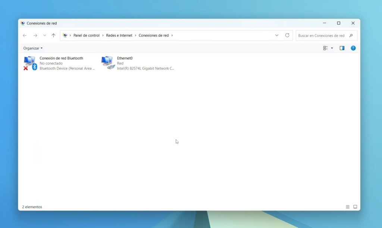The height and width of the screenshot is (228, 382).
Task: Click the magnifier icon in the search box
Action: point(351,36)
